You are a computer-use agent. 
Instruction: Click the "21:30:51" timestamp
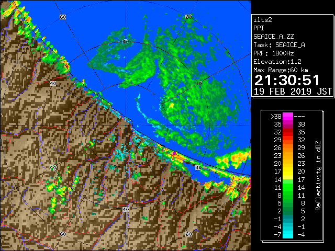point(287,80)
